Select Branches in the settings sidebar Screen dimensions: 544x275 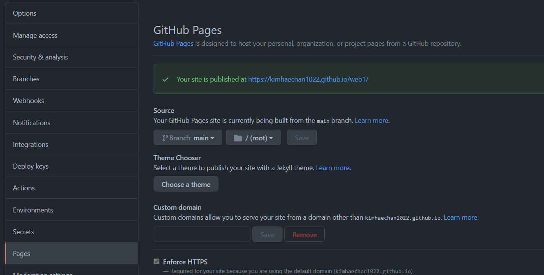point(71,79)
